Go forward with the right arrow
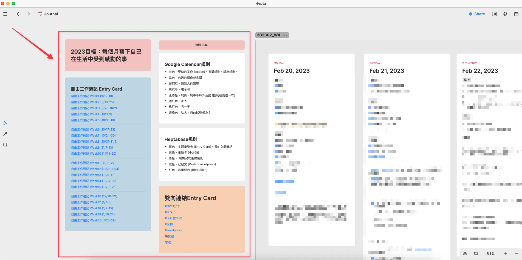Screen dimensions: 522x260 pos(28,14)
